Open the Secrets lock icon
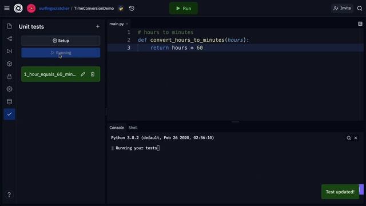This screenshot has width=366, height=206. [x=9, y=76]
